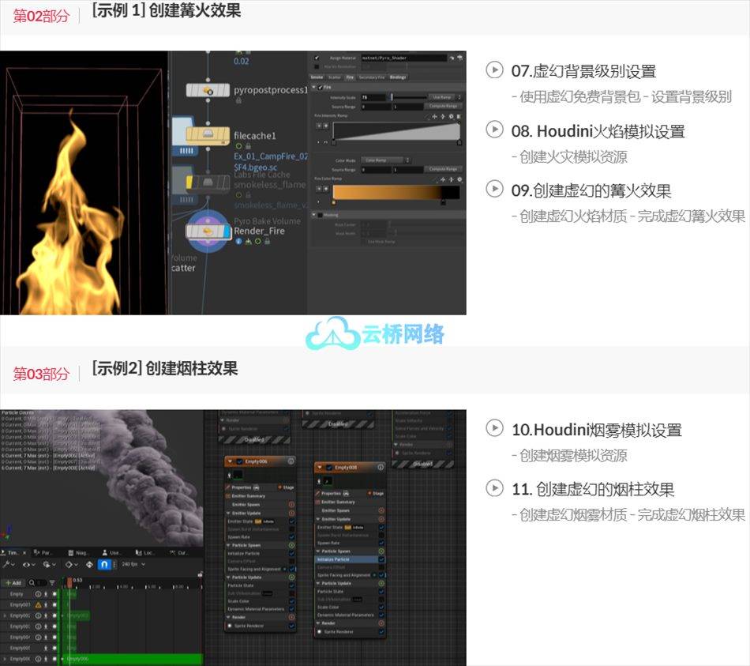Select the Render_Fire node icon
Screen dimensions: 750x666
pyautogui.click(x=208, y=231)
